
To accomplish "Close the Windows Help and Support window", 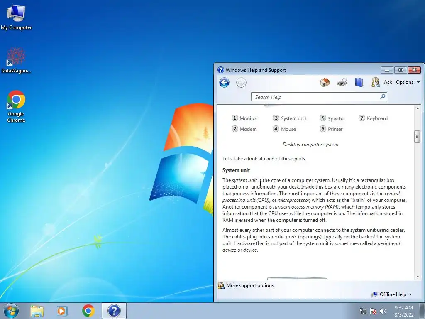I will [415, 70].
